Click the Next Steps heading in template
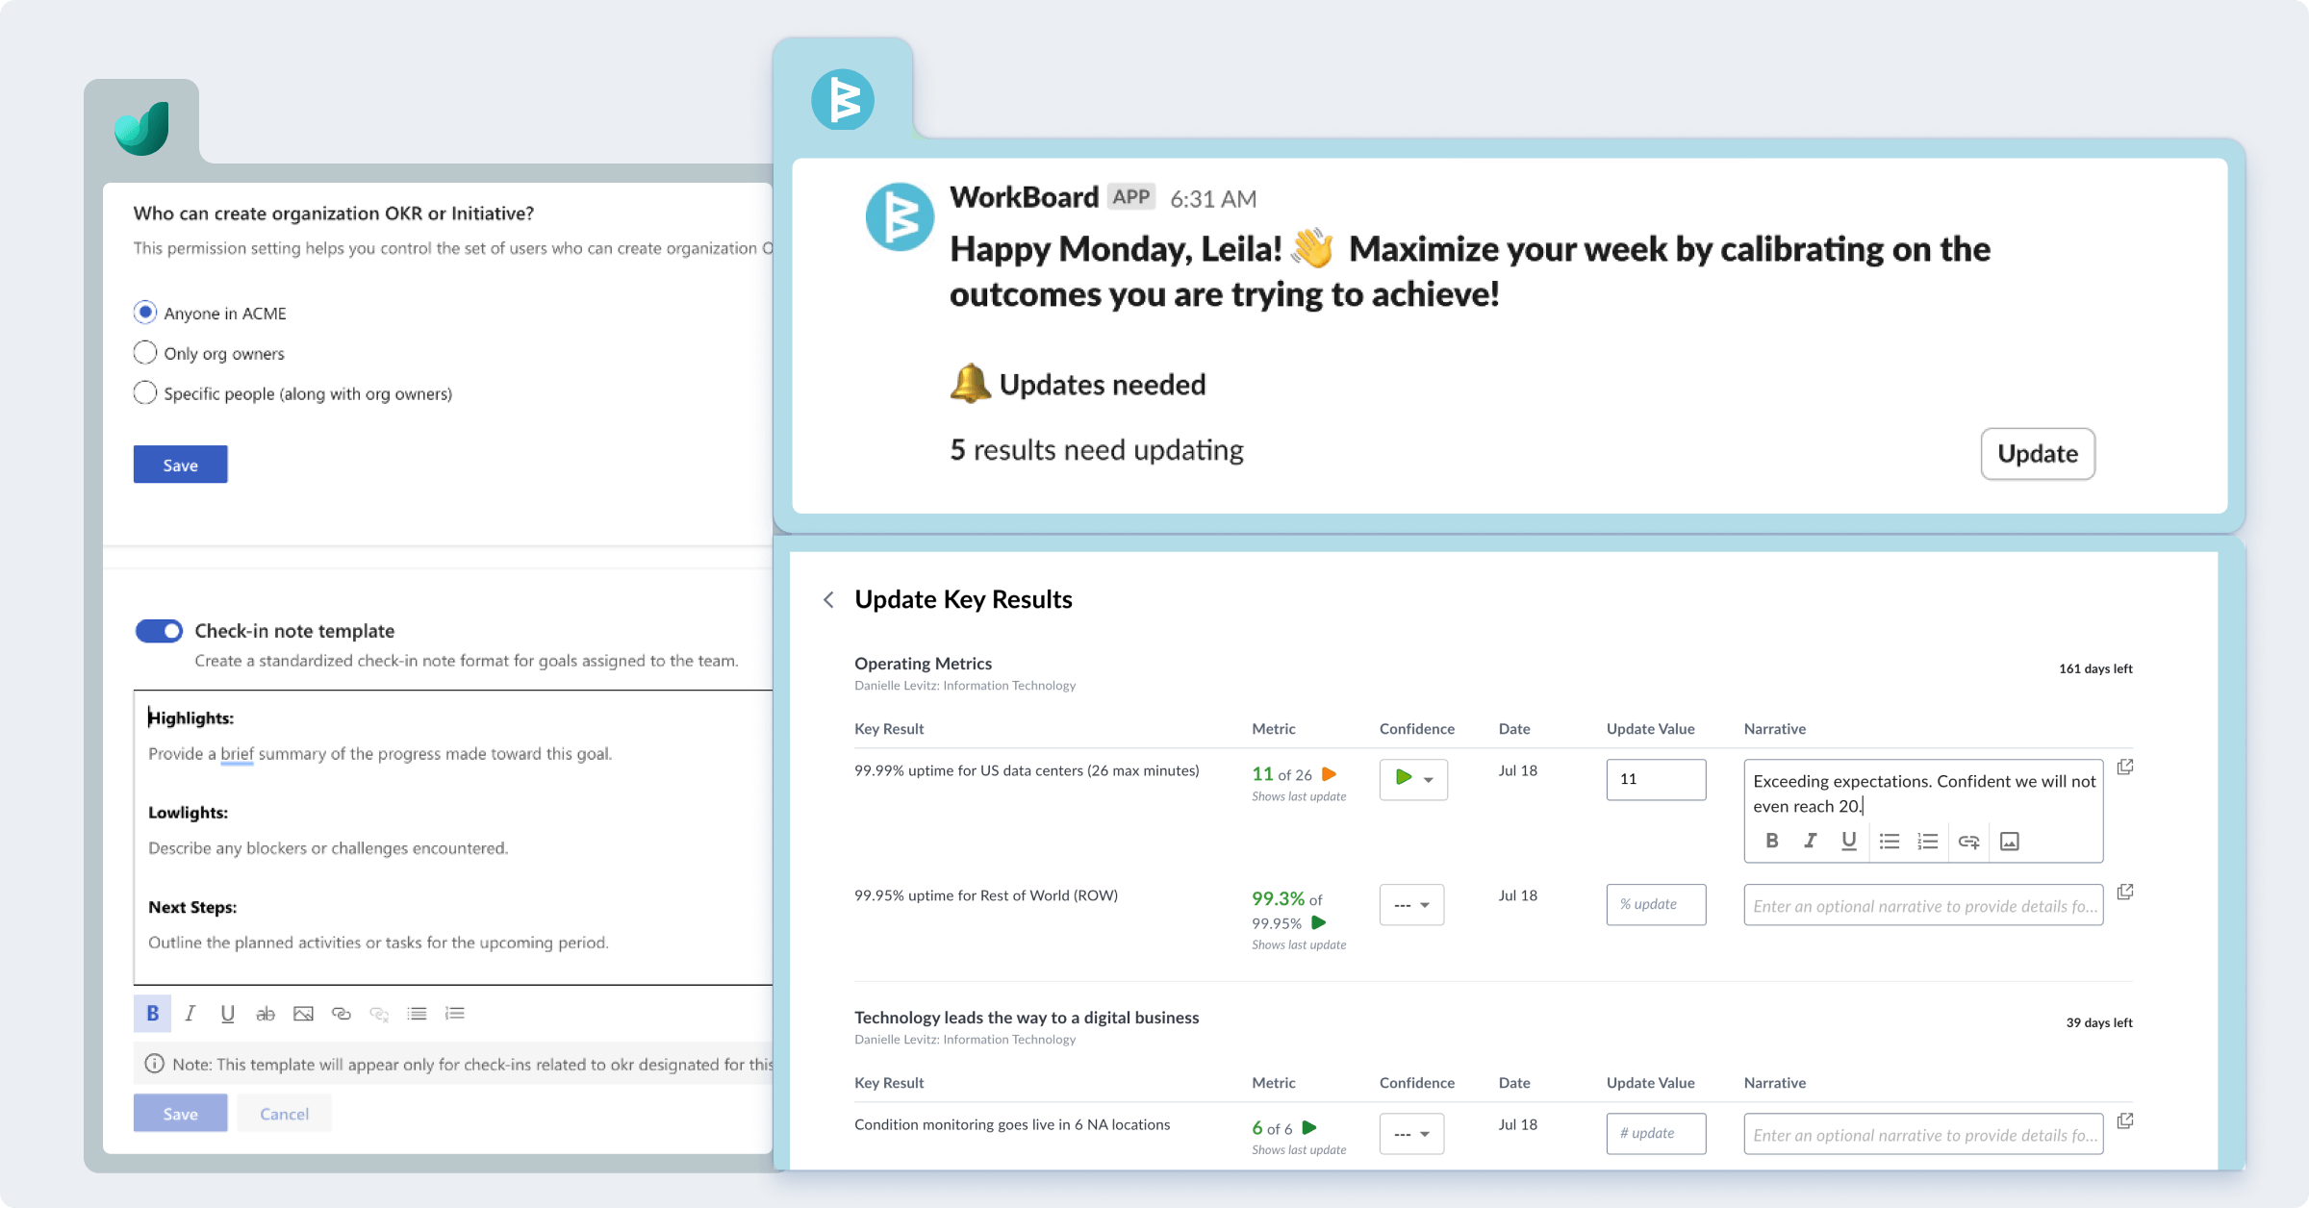 coord(192,907)
